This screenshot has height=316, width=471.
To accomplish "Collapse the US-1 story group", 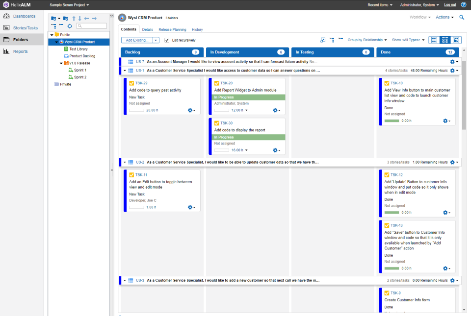I will click(x=125, y=71).
